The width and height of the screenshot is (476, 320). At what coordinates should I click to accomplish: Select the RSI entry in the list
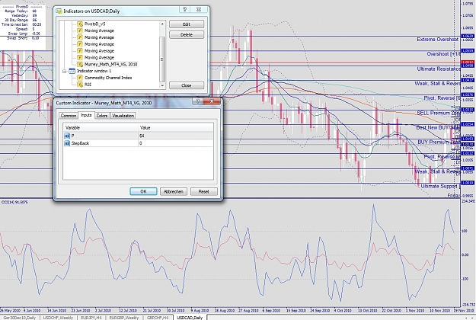point(88,85)
